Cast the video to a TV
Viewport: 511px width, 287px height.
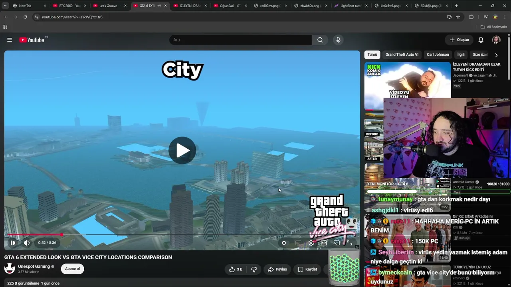click(x=337, y=243)
